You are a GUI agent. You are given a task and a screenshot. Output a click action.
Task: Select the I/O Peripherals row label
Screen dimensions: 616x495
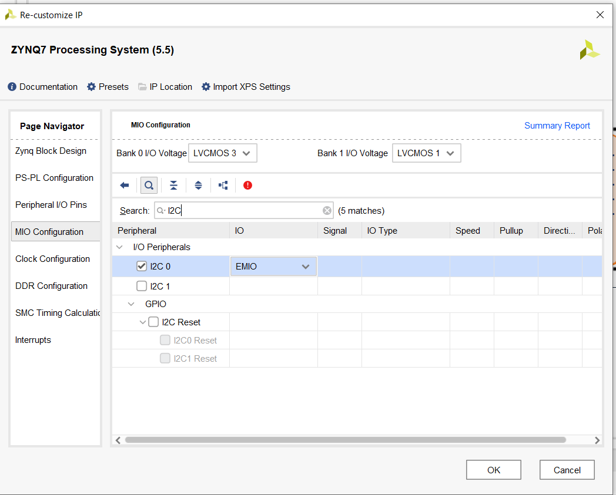162,247
